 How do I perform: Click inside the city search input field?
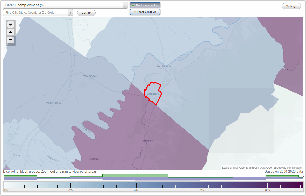tap(36, 12)
